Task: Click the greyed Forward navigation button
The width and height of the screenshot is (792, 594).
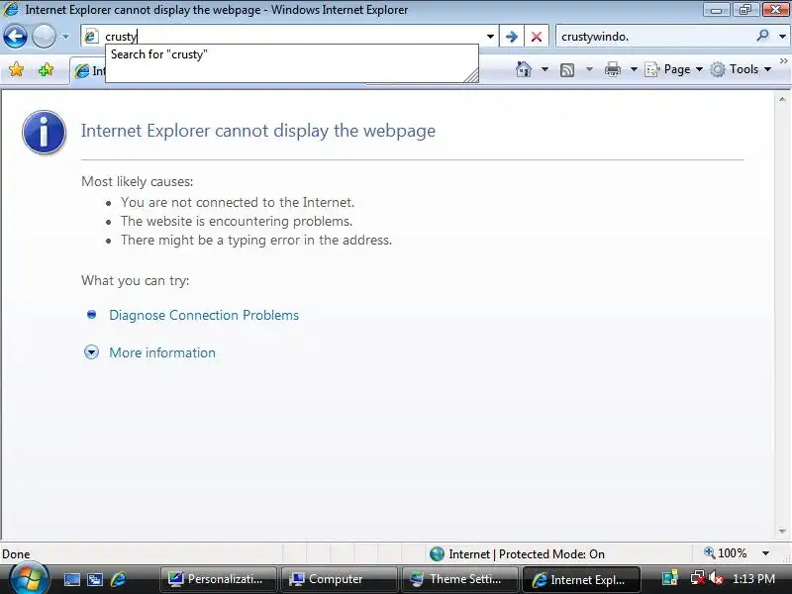Action: (x=44, y=37)
